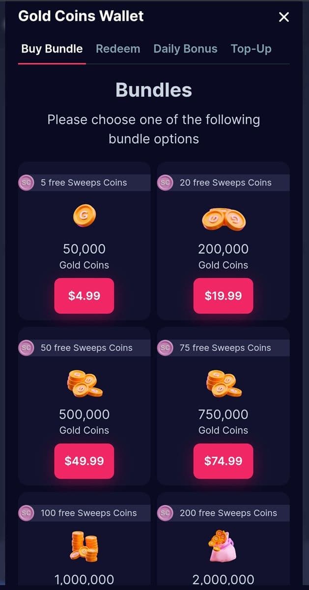The image size is (309, 590).
Task: Close the Gold Coins Wallet dialog
Action: coord(283,16)
